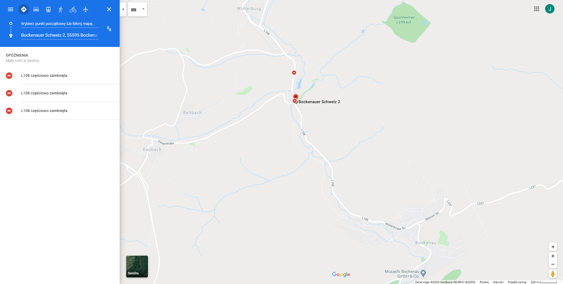Swap starting point and destination
Image resolution: width=563 pixels, height=284 pixels.
109,29
